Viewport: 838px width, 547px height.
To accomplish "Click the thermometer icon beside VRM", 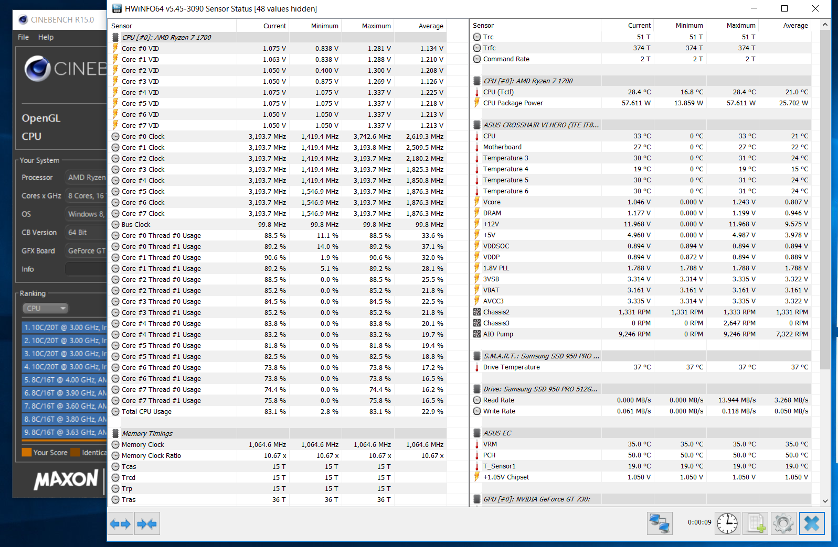I will click(x=477, y=444).
